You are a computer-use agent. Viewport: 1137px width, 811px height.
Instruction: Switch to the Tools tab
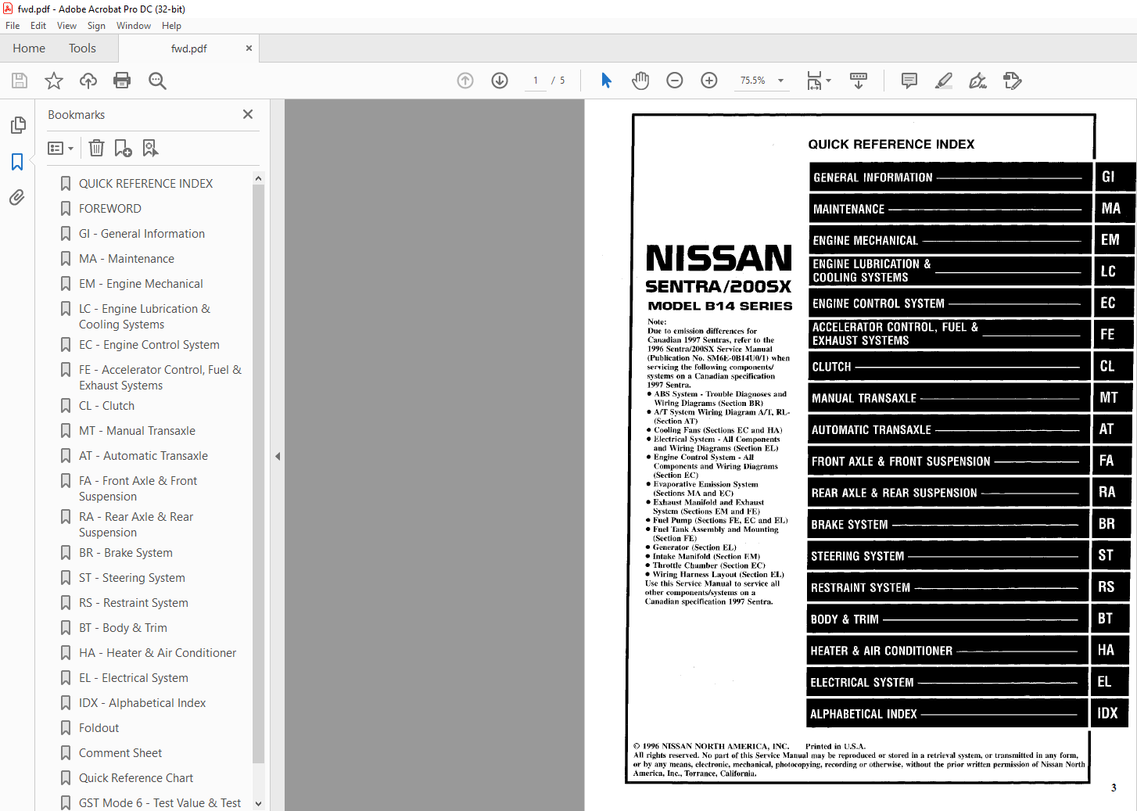82,48
